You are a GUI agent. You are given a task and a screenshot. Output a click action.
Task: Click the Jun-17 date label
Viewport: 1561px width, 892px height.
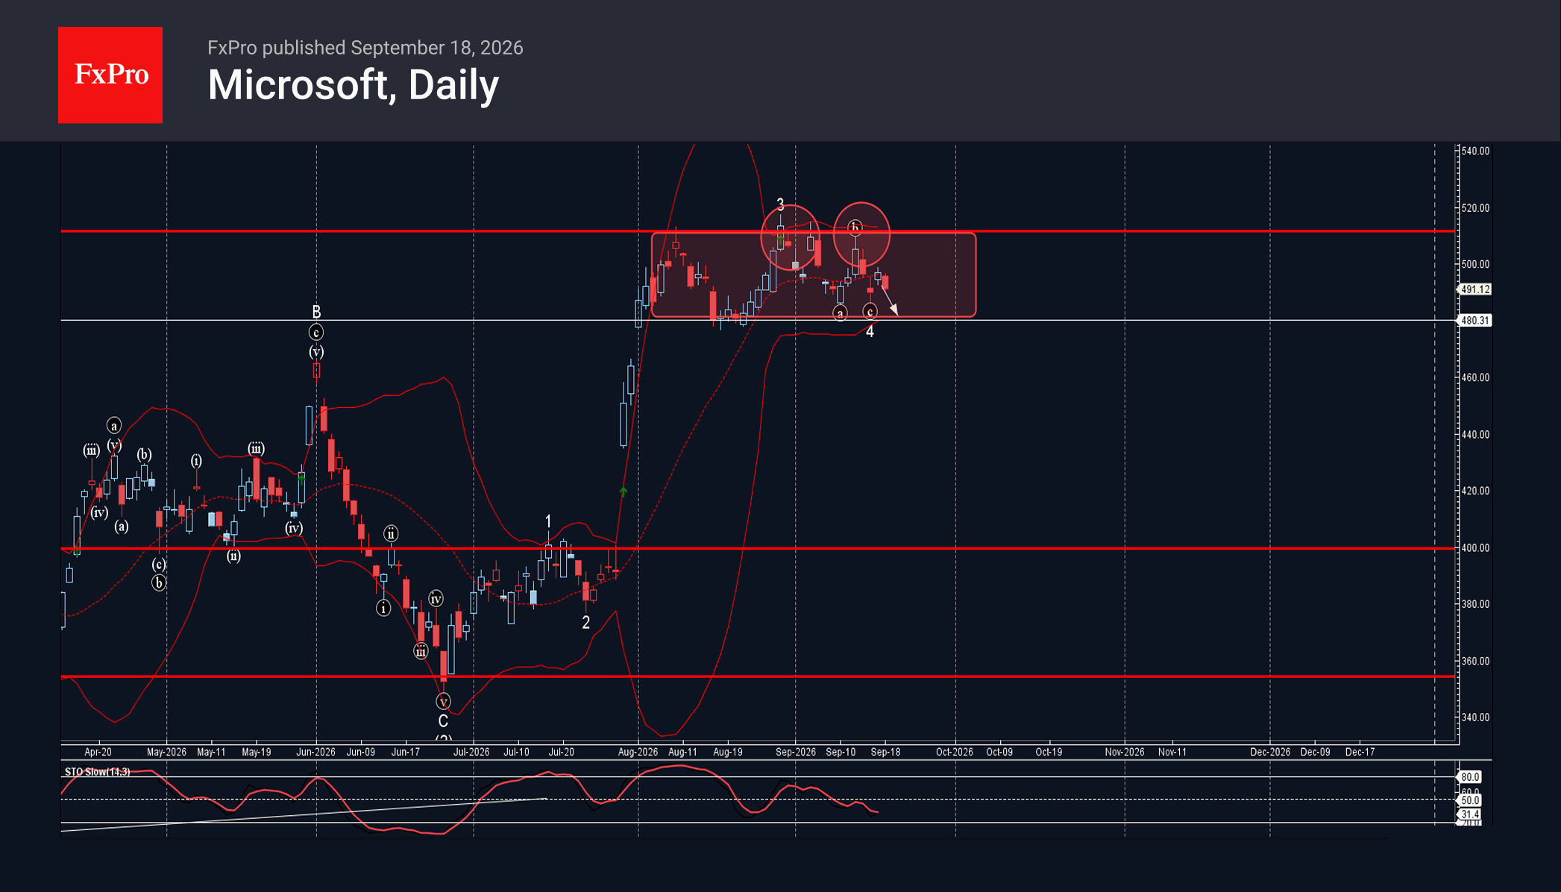(406, 753)
